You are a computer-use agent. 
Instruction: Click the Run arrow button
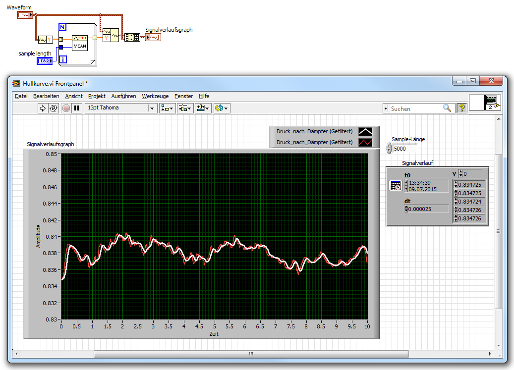(x=43, y=108)
